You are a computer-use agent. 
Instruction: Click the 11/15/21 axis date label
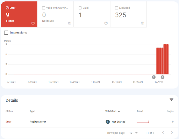tap(117, 82)
